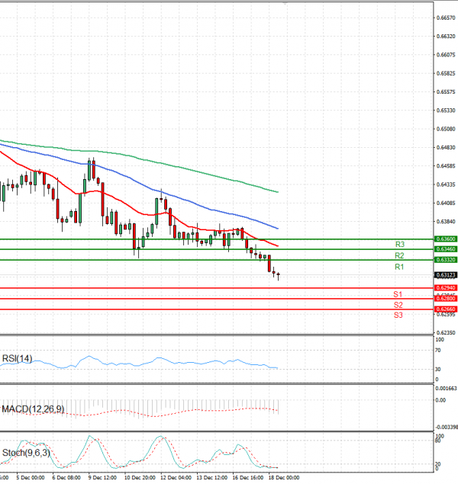Image resolution: width=458 pixels, height=484 pixels.
Task: Click the 0.63600 resistance price tag
Action: (445, 239)
